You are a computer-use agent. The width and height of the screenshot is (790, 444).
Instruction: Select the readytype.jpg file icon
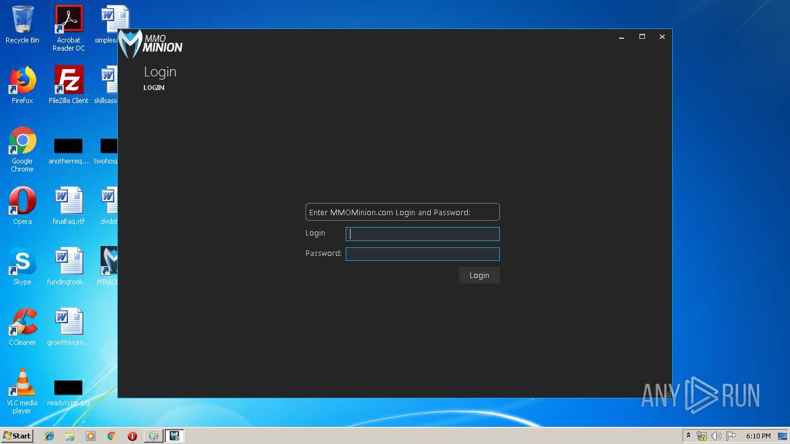coord(69,393)
